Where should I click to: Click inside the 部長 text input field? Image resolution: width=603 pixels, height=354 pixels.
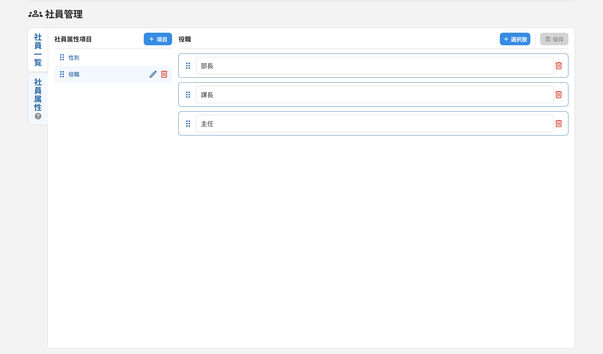[x=374, y=66]
